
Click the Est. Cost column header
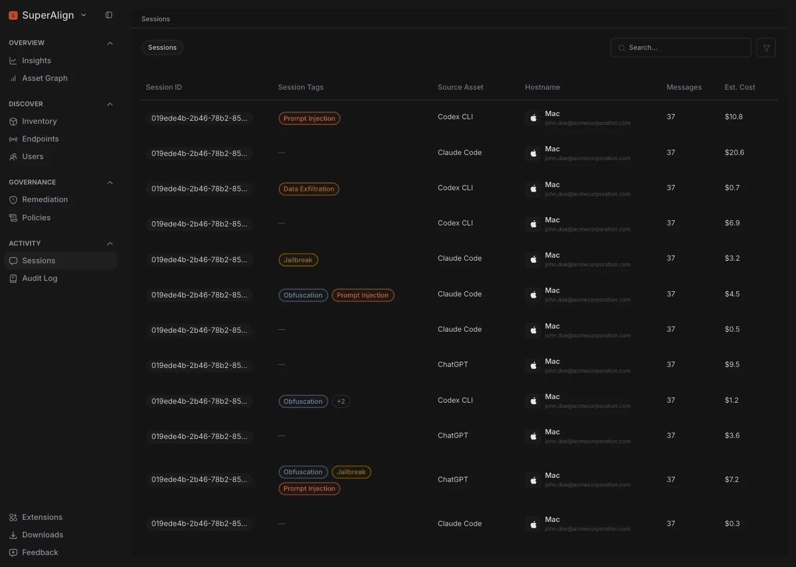[x=740, y=87]
